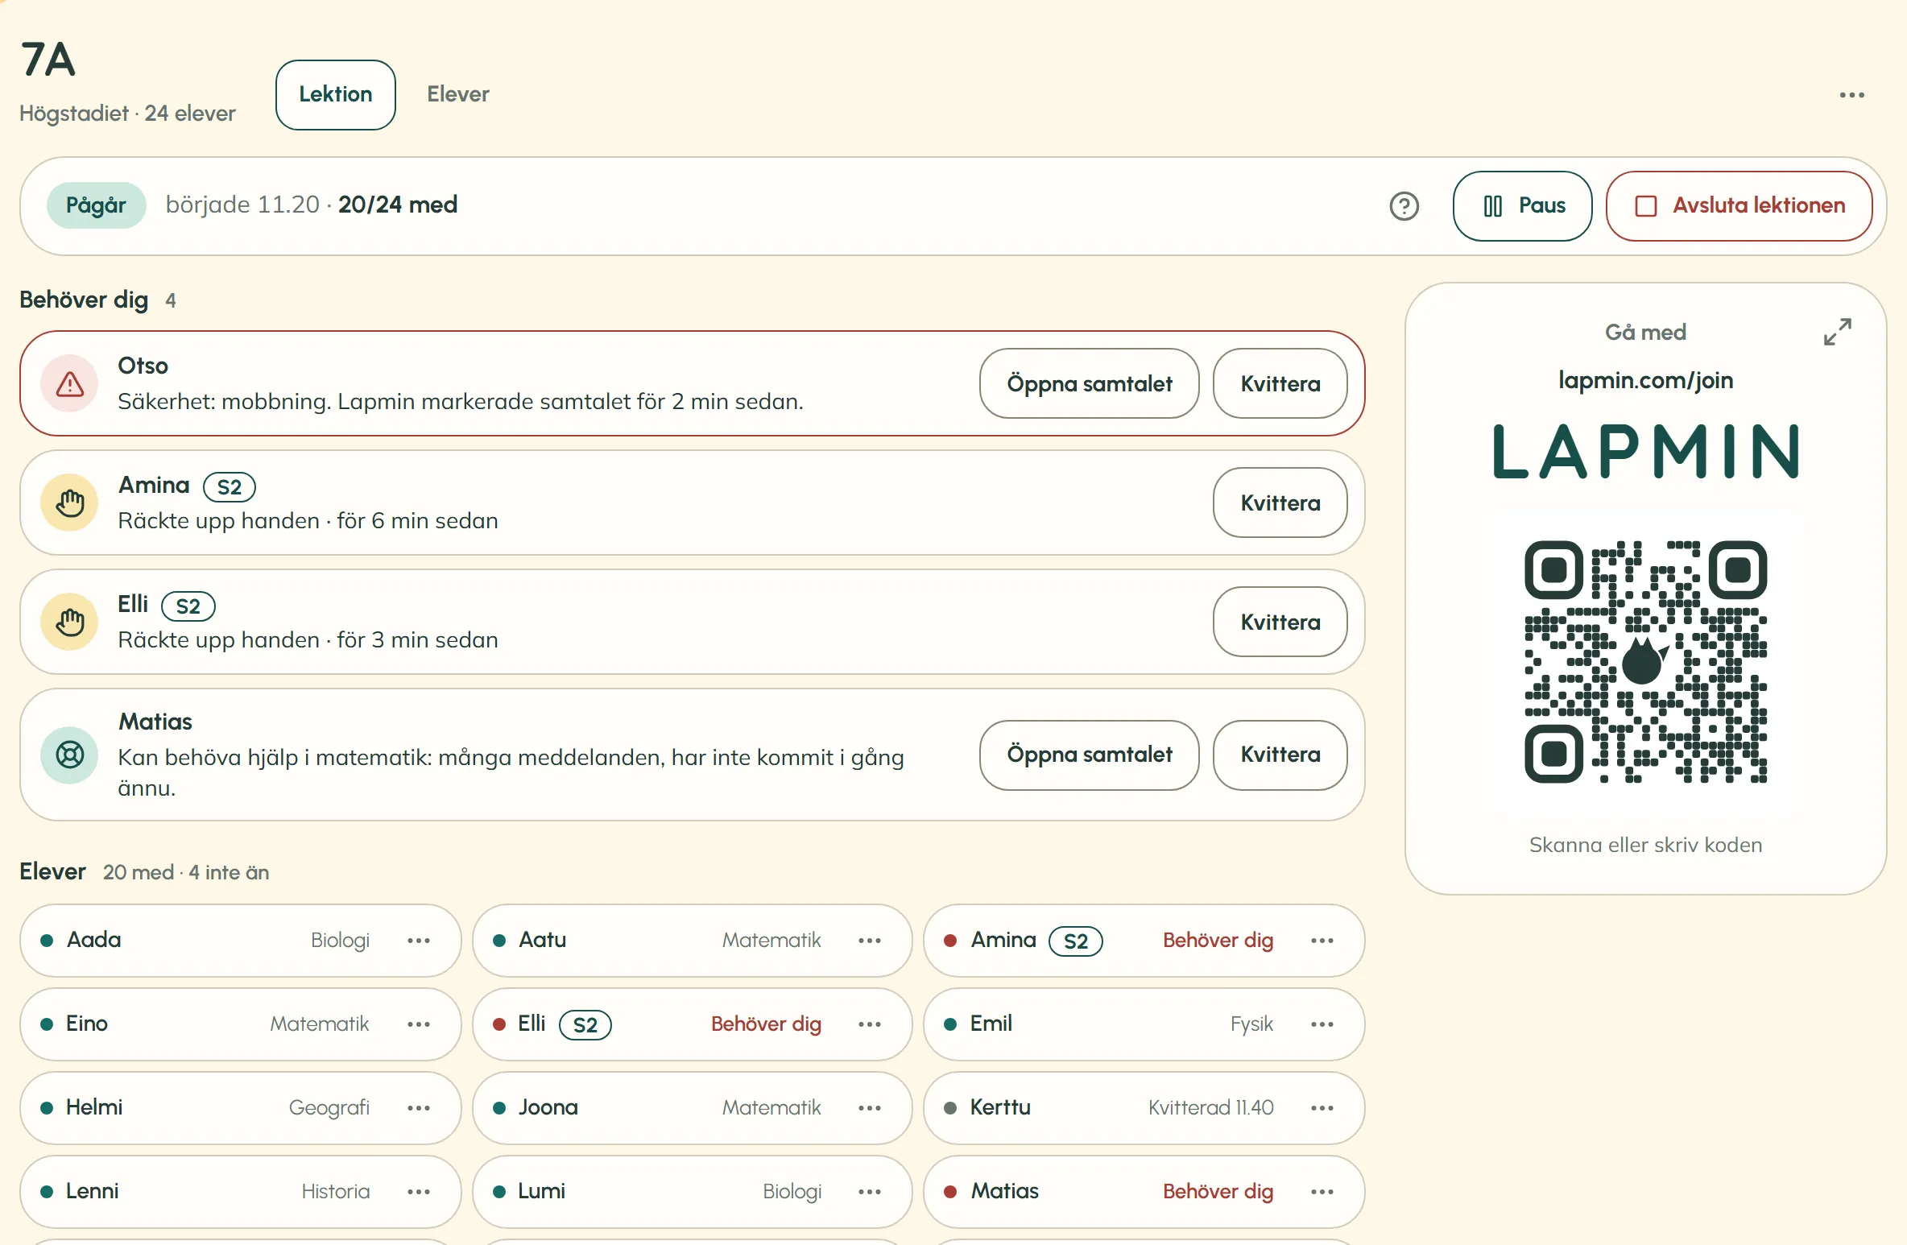Click Emil's Fysik subject label
Image resolution: width=1907 pixels, height=1245 pixels.
coord(1251,1024)
